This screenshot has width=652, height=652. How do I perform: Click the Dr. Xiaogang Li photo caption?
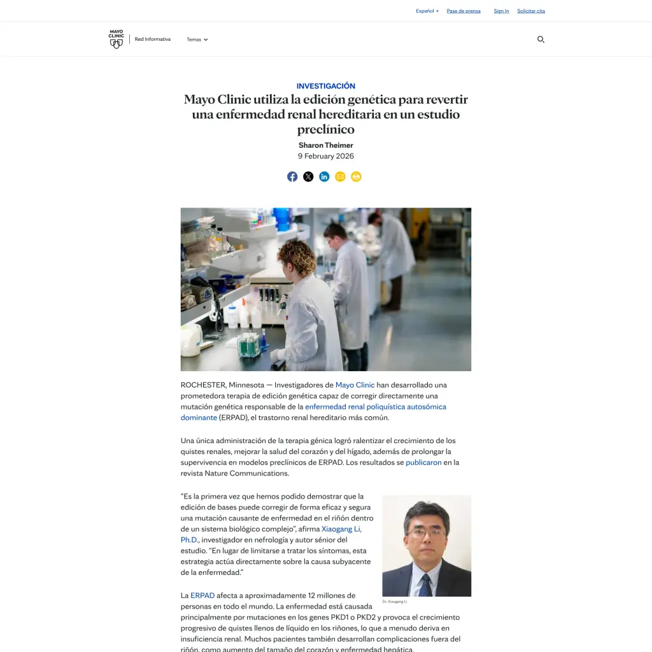[x=395, y=601]
